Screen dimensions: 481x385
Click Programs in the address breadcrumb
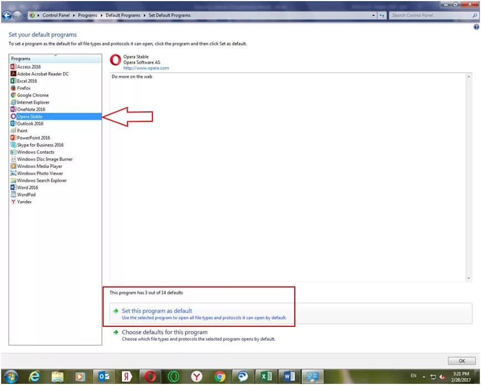click(88, 15)
